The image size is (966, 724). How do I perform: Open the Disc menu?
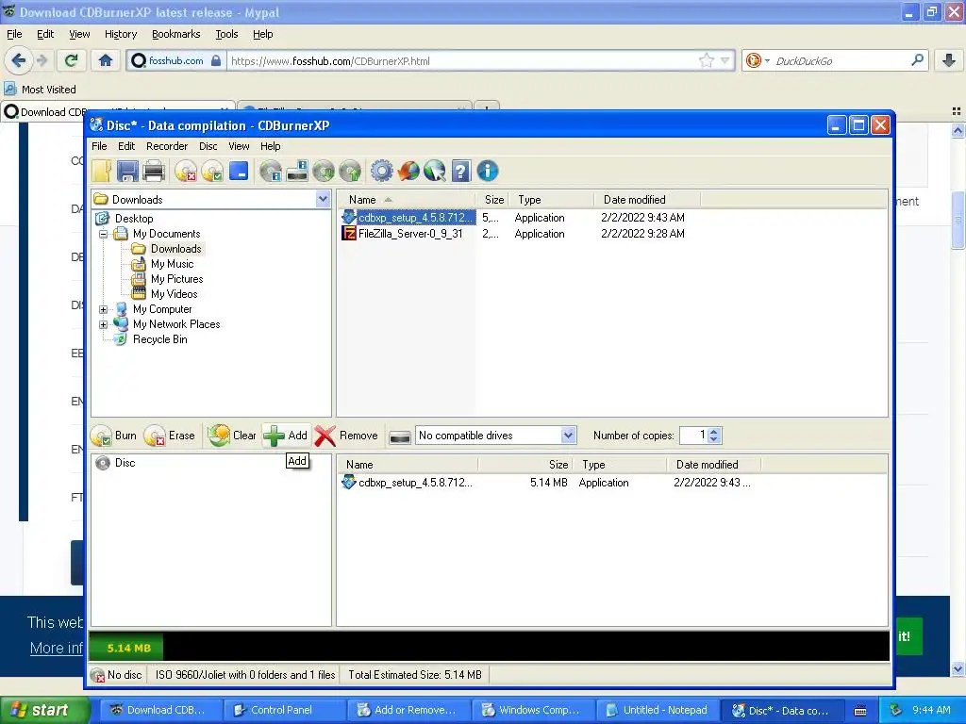coord(208,146)
